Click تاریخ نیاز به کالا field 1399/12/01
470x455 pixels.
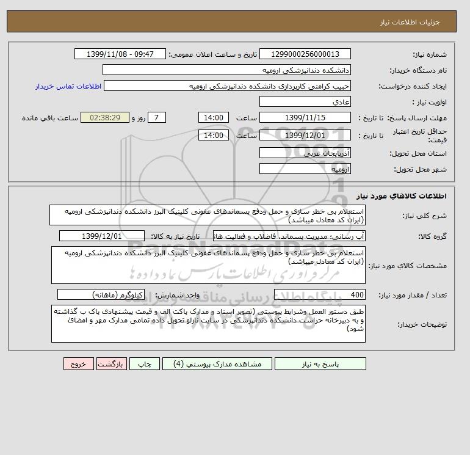[102, 236]
